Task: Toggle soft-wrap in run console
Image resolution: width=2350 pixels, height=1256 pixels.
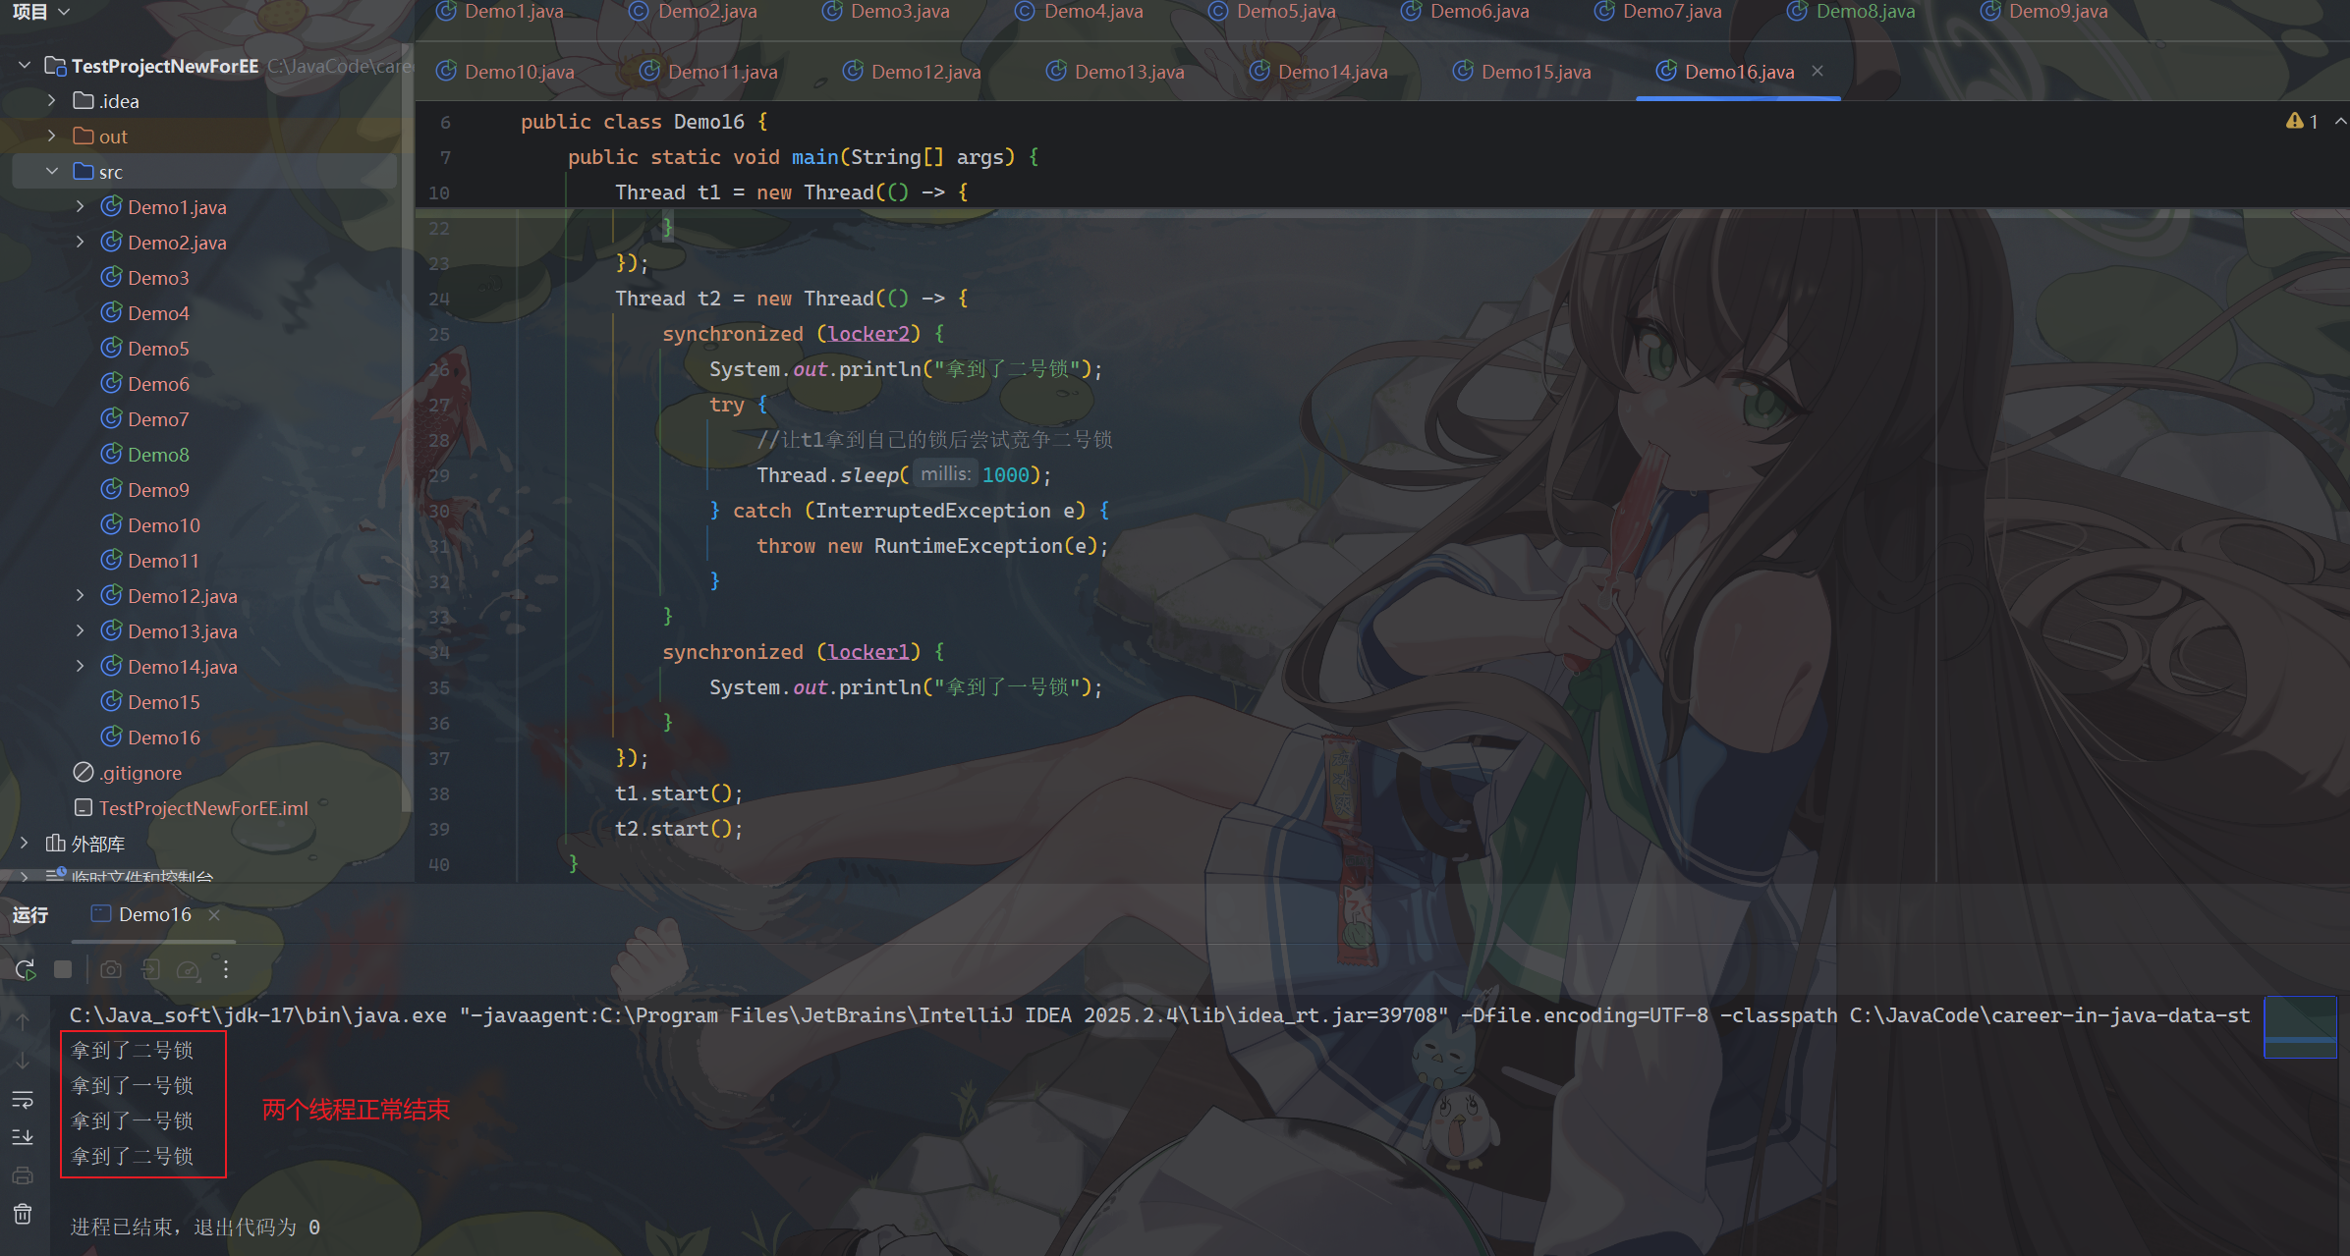Action: pos(23,1099)
